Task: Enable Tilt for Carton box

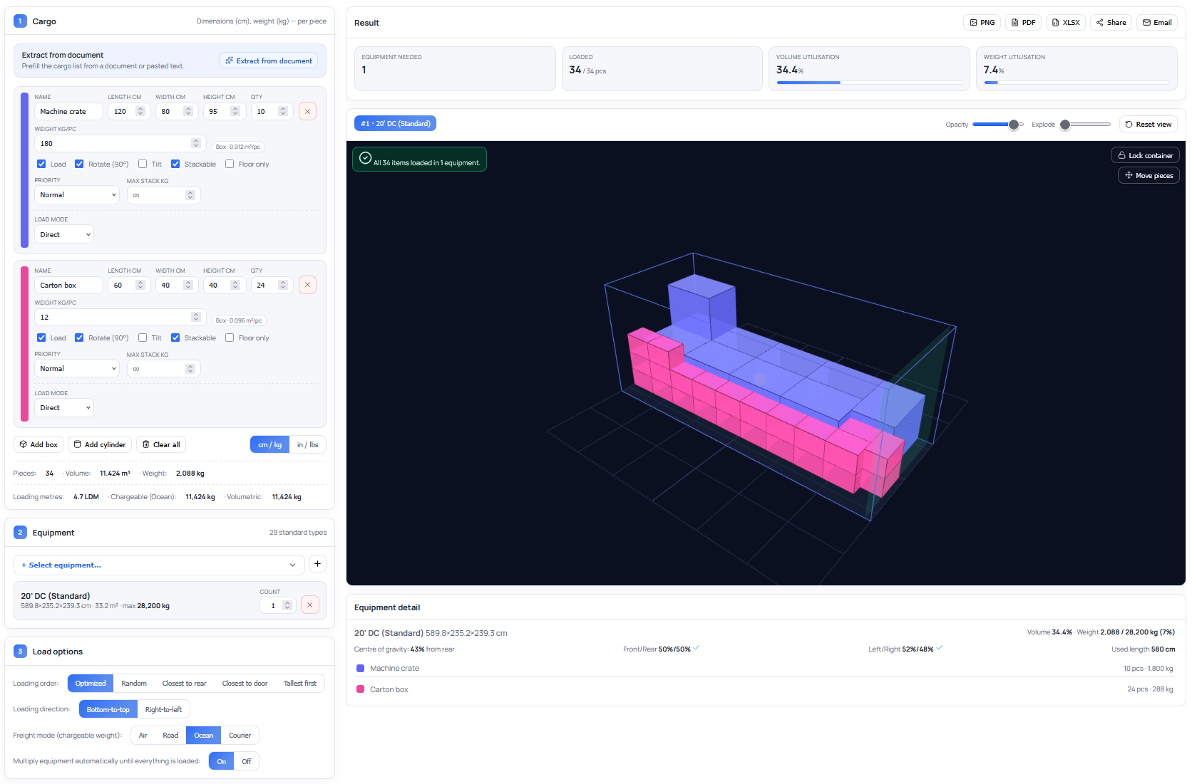Action: coord(143,338)
